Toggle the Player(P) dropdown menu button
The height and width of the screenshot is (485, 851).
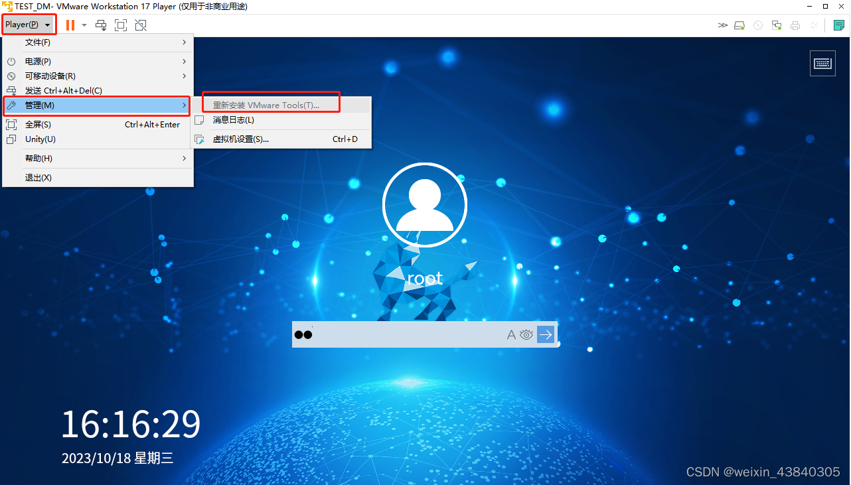[29, 25]
